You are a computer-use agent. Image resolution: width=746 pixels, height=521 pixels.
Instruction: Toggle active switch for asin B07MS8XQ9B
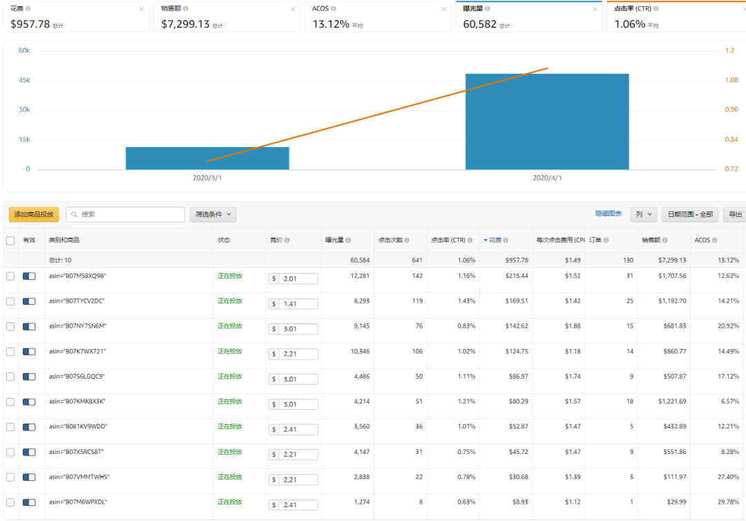click(29, 276)
